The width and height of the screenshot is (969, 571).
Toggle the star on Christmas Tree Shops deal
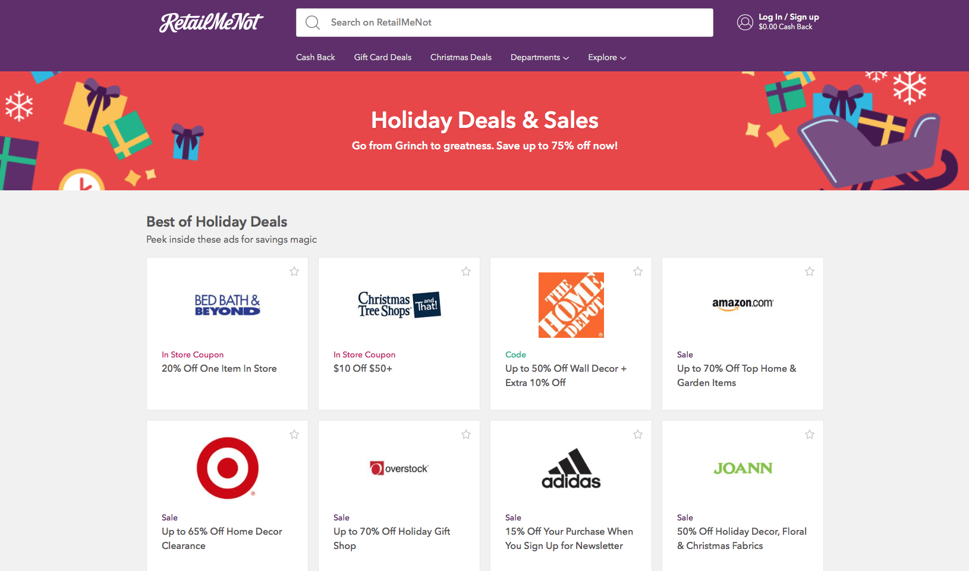click(x=466, y=272)
